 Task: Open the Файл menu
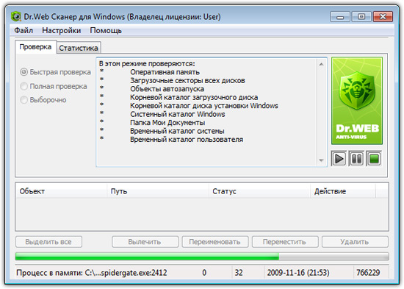[24, 30]
